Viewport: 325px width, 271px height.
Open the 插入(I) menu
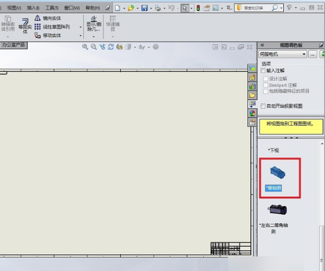pyautogui.click(x=32, y=8)
